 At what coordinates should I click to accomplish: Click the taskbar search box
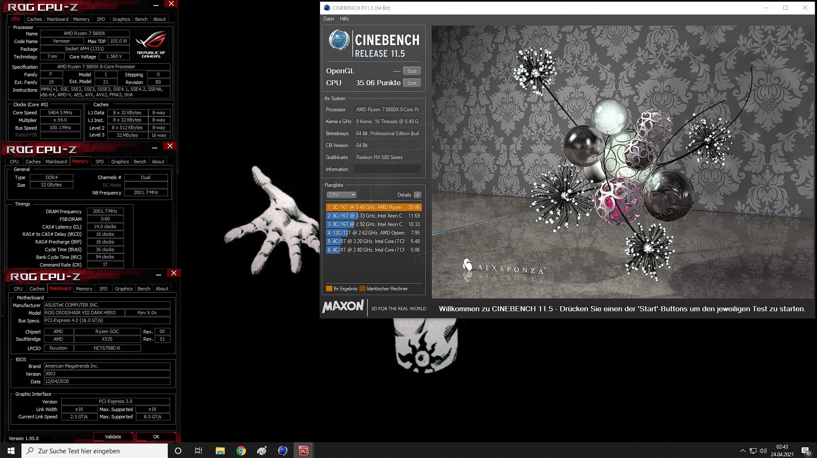[x=95, y=450]
